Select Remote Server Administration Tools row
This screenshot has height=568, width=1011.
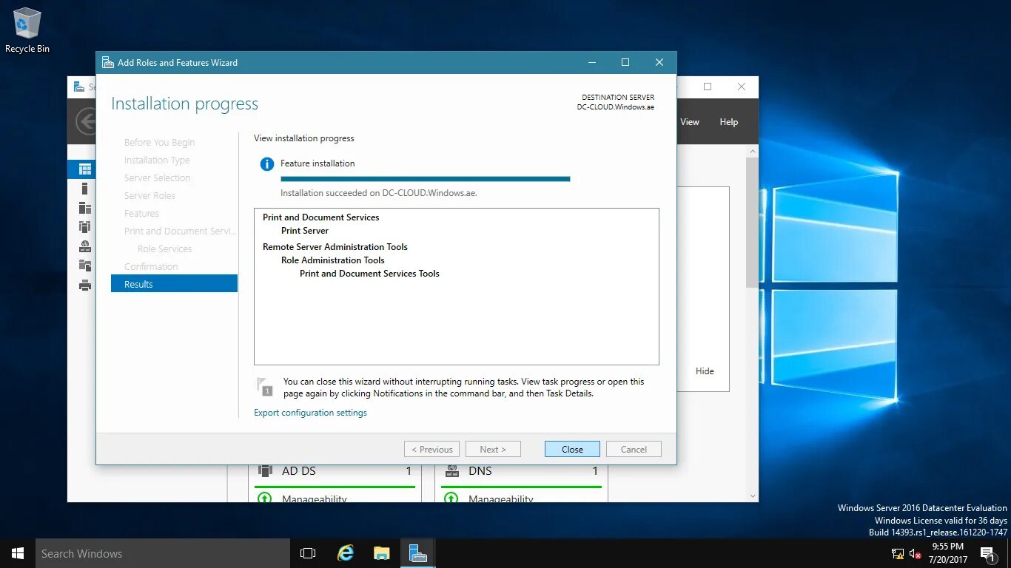coord(335,247)
